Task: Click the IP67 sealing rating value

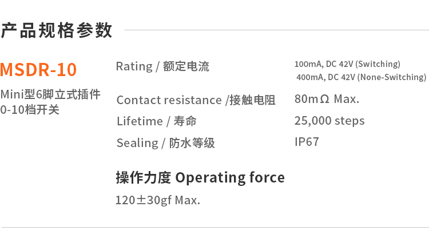Action: coord(307,142)
